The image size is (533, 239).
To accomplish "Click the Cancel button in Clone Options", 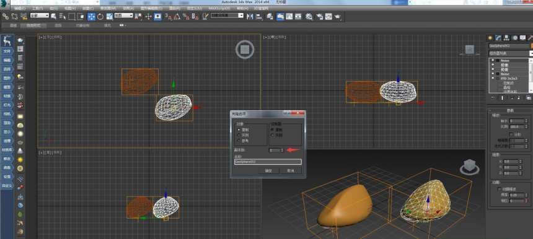I will [291, 171].
